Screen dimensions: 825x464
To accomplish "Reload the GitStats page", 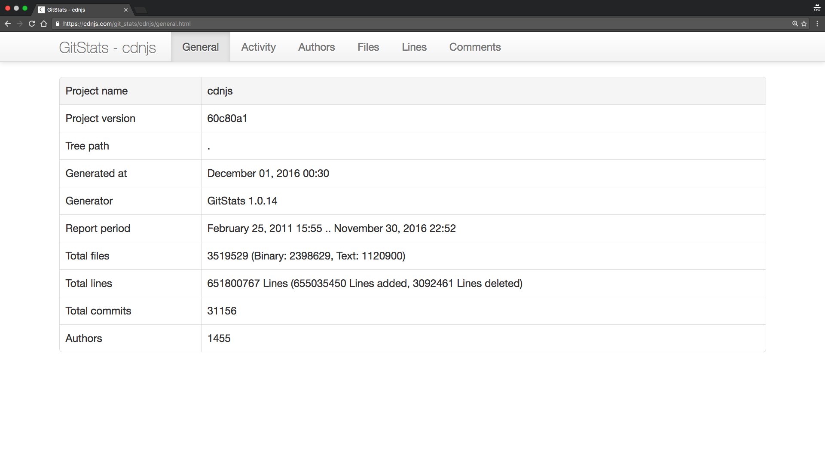I will pyautogui.click(x=32, y=24).
